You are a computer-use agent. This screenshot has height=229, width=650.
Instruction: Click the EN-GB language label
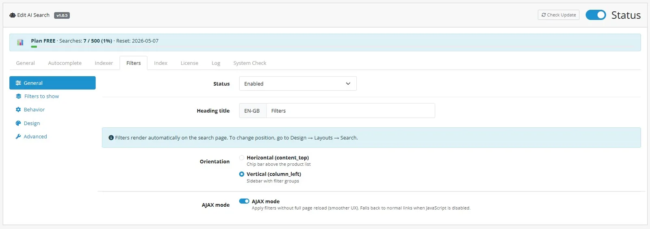click(252, 111)
